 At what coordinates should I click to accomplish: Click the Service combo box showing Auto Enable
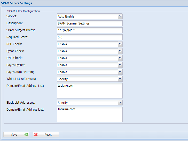(x=87, y=16)
